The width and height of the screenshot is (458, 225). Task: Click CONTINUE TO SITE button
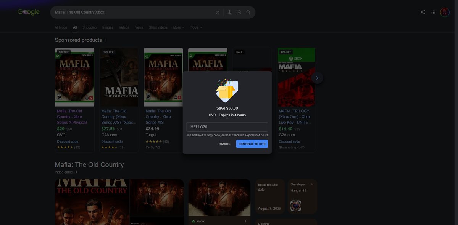[252, 144]
